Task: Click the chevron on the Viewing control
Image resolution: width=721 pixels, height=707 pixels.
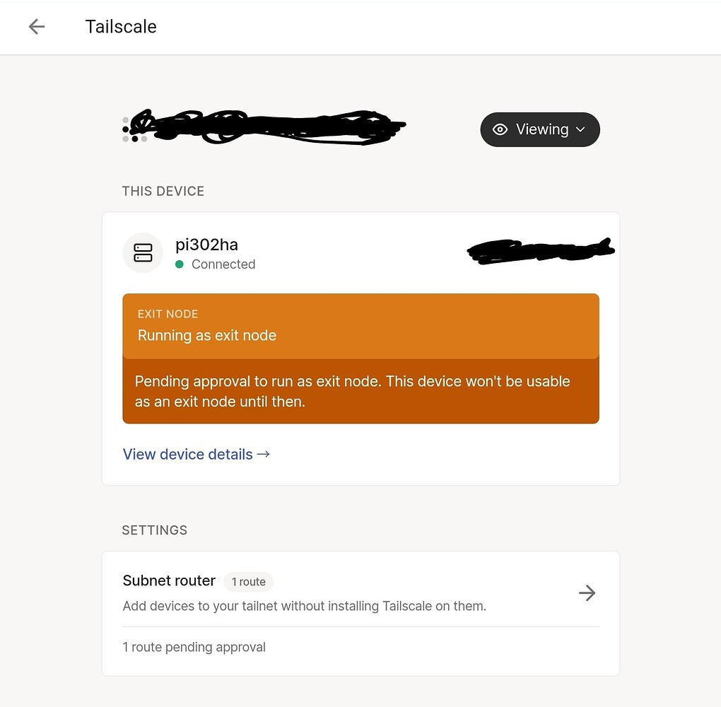Action: tap(580, 129)
